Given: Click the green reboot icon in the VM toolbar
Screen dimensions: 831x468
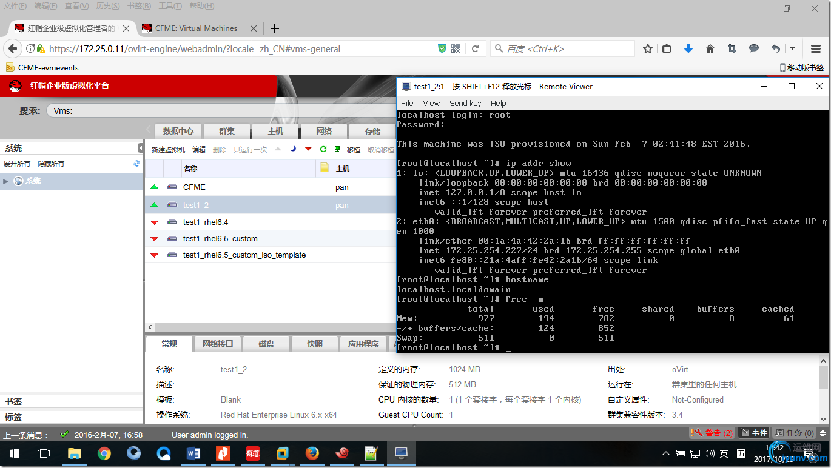Looking at the screenshot, I should click(x=323, y=149).
